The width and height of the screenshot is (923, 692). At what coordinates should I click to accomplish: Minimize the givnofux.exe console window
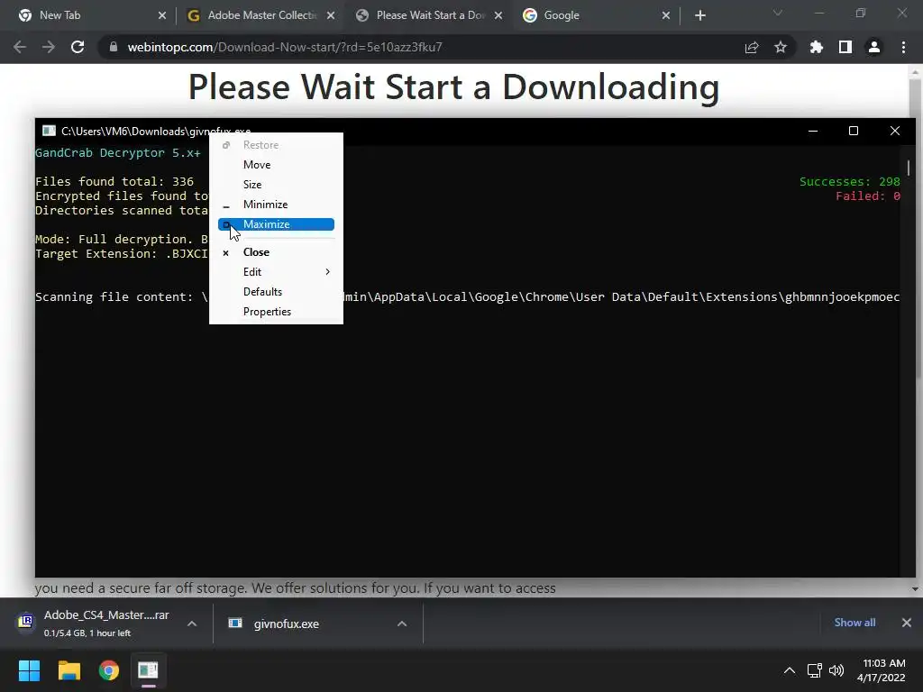click(x=813, y=131)
